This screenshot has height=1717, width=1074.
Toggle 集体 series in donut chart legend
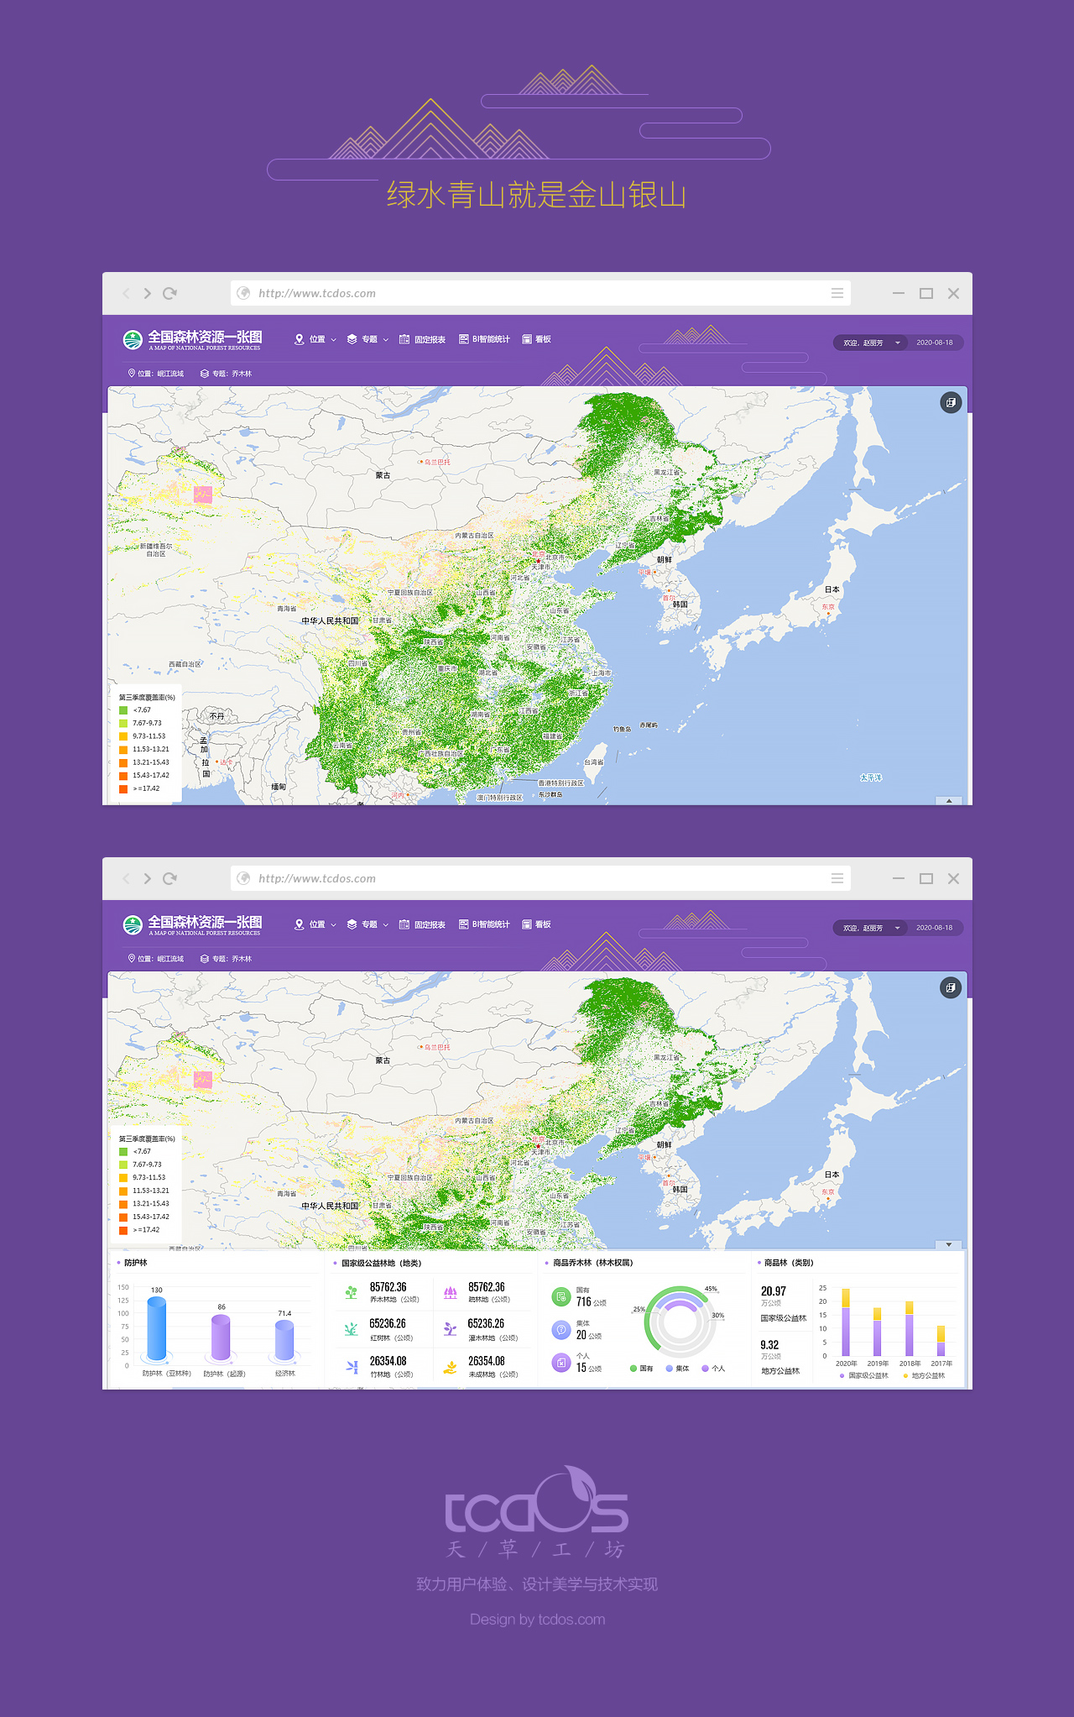677,1369
